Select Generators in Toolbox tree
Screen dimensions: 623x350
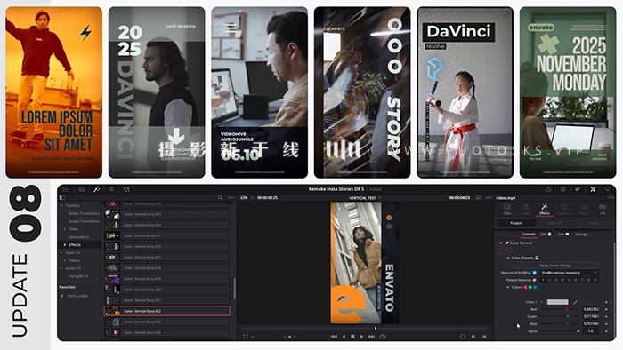coord(78,237)
